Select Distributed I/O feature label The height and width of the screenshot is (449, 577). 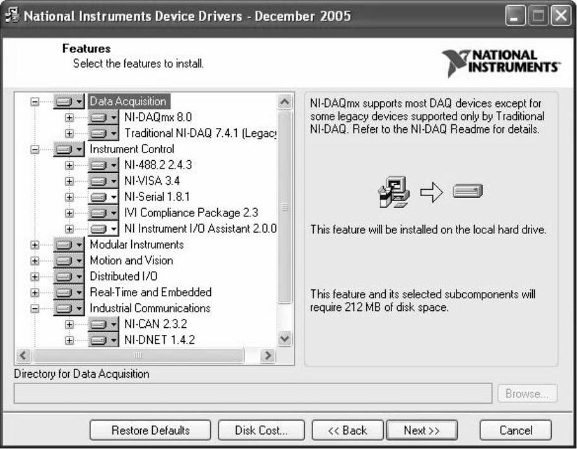click(123, 276)
